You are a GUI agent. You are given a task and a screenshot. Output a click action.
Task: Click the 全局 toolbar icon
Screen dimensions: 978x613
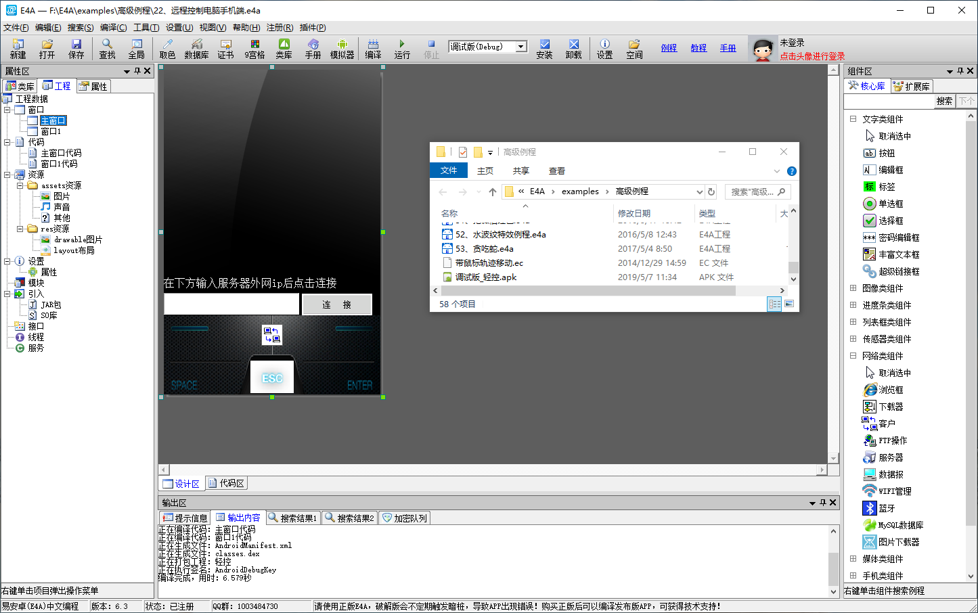137,49
